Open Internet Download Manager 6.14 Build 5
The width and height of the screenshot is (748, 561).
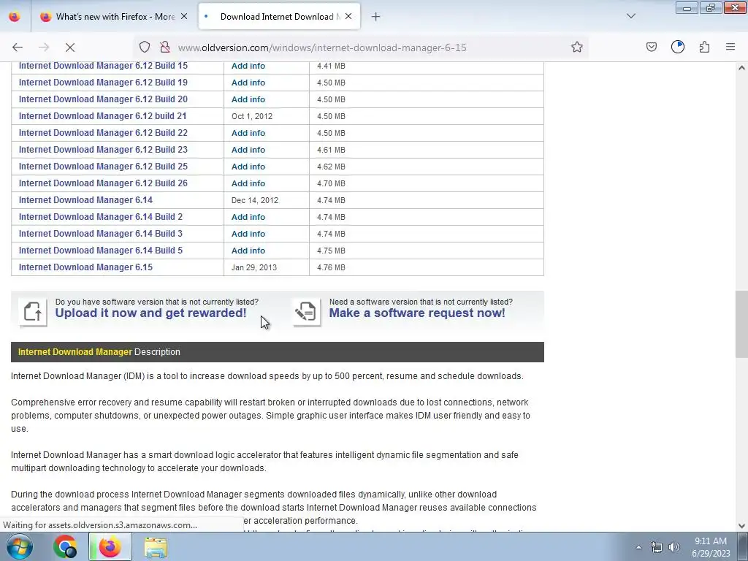coord(101,251)
